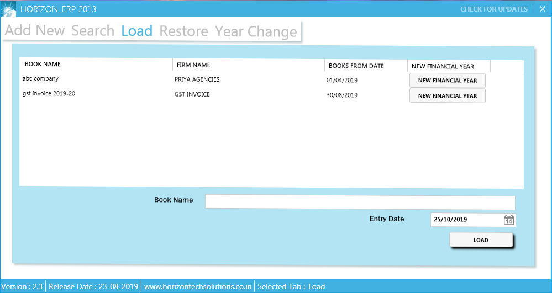Click the Selected Tab : Load status entry
The height and width of the screenshot is (293, 552).
[x=291, y=286]
